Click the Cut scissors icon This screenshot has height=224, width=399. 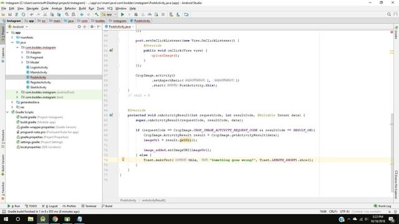(x=45, y=14)
